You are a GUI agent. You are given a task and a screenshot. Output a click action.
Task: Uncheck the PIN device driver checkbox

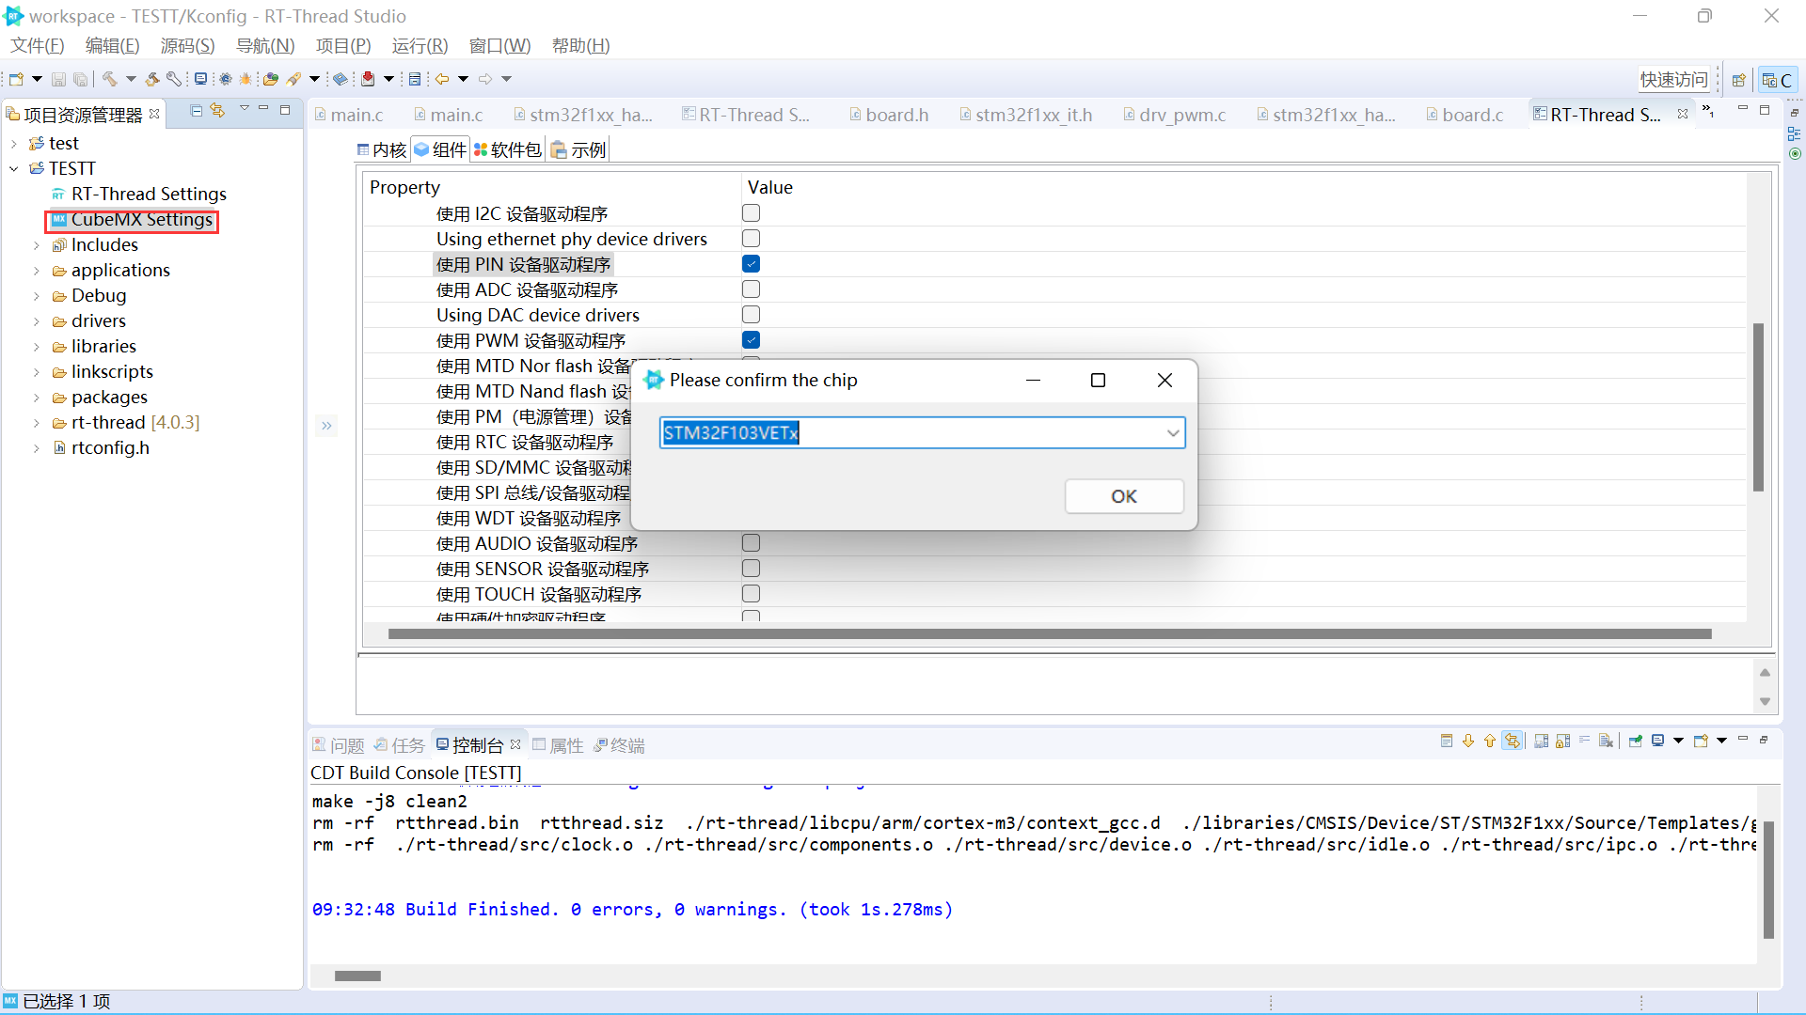coord(751,264)
